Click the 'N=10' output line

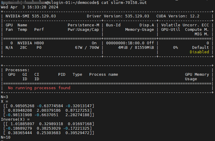click(6, 137)
